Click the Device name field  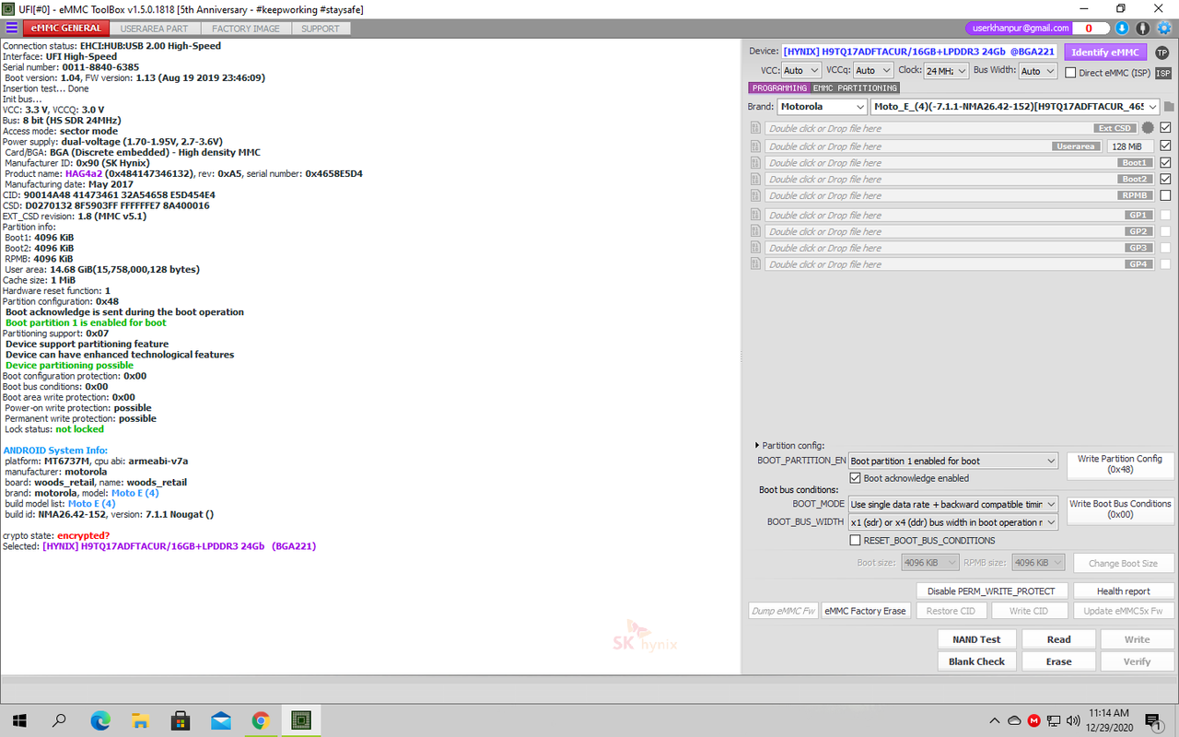point(919,52)
